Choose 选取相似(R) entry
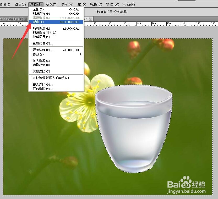This screenshot has width=218, height=199. [56, 65]
